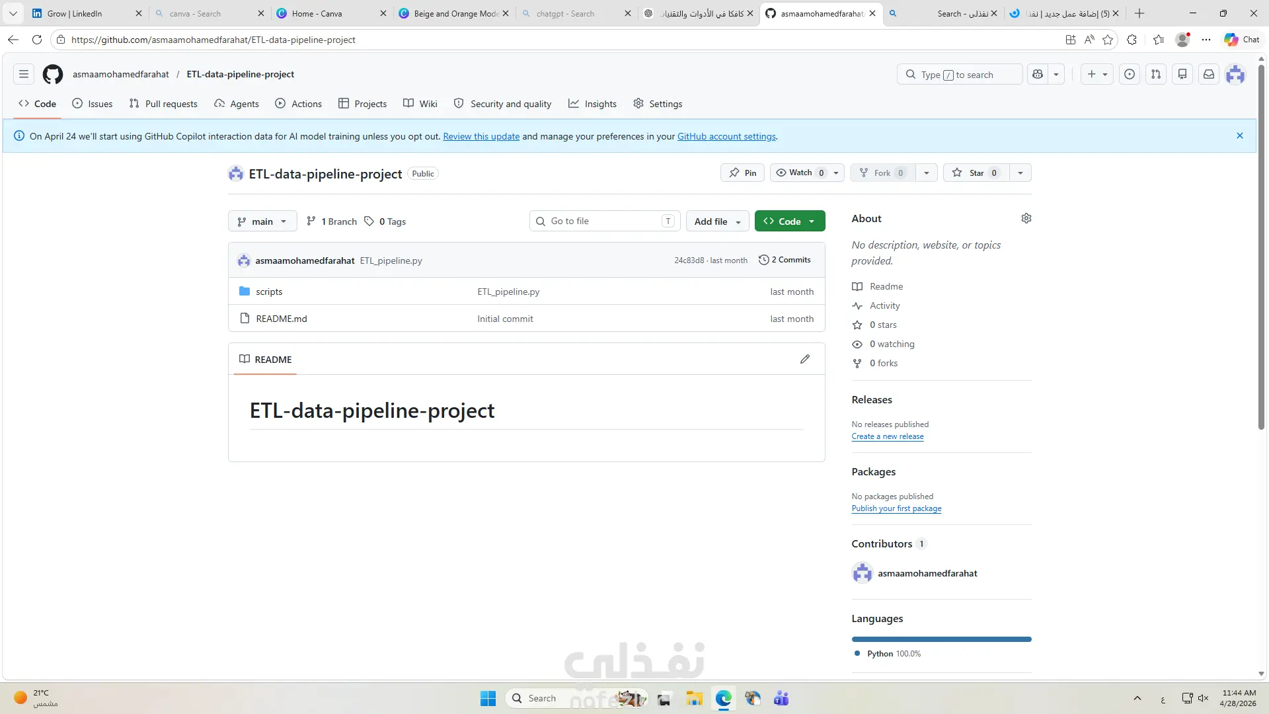Switch to the Actions tab
The image size is (1269, 714).
click(x=299, y=104)
